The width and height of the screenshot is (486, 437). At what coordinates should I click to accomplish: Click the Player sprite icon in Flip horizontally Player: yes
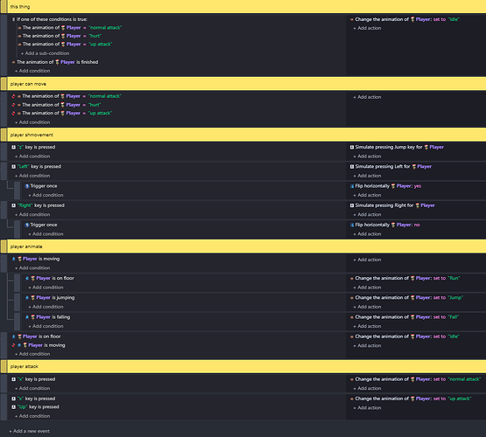[393, 186]
